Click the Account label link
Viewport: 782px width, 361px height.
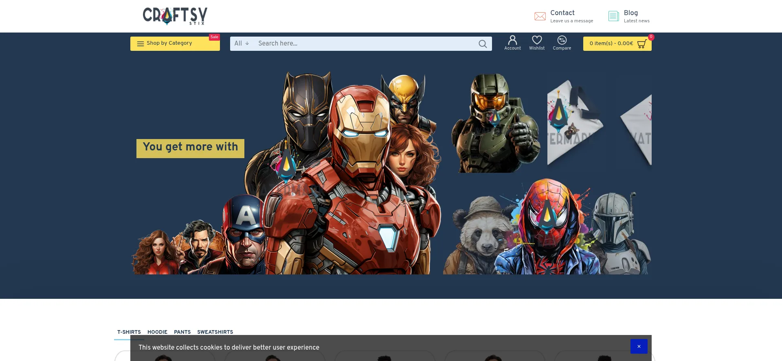[x=512, y=48]
